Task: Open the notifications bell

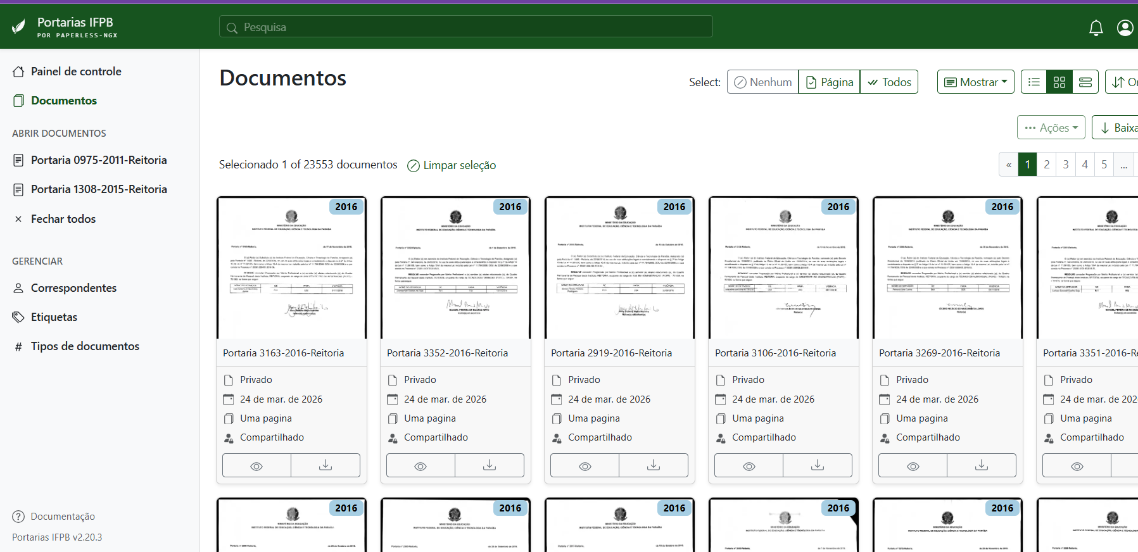Action: (1096, 28)
